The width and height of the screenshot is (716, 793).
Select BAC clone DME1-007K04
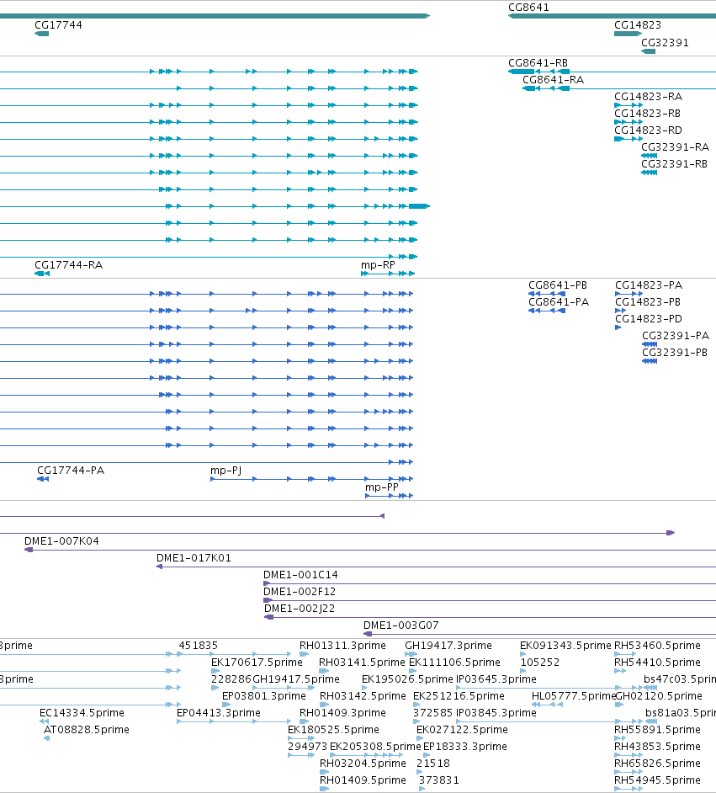(x=61, y=541)
